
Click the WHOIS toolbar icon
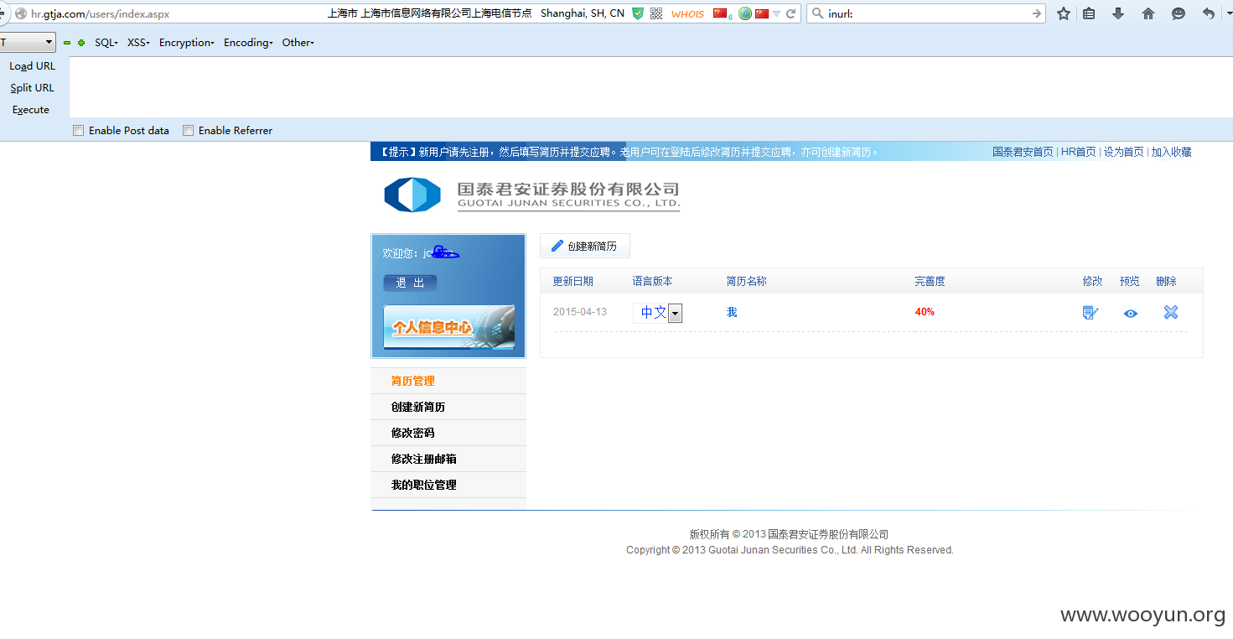pos(687,13)
